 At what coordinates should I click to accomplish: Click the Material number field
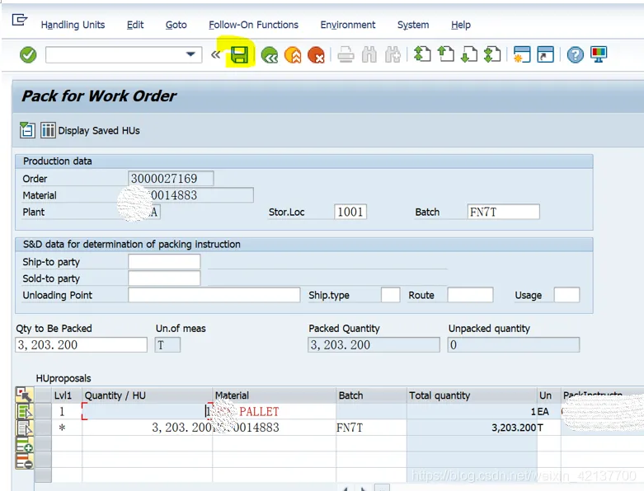pyautogui.click(x=190, y=195)
